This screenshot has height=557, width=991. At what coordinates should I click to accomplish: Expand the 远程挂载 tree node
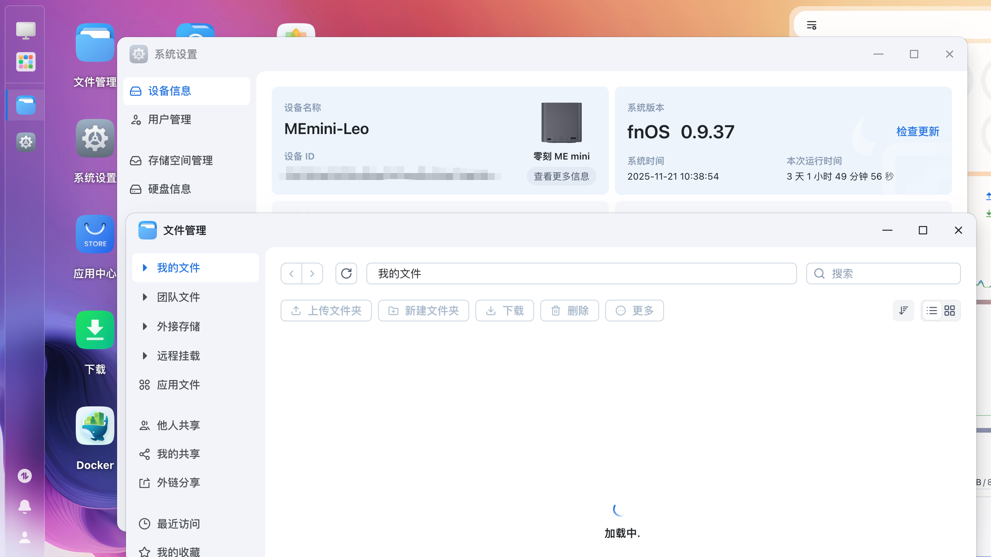tap(145, 356)
